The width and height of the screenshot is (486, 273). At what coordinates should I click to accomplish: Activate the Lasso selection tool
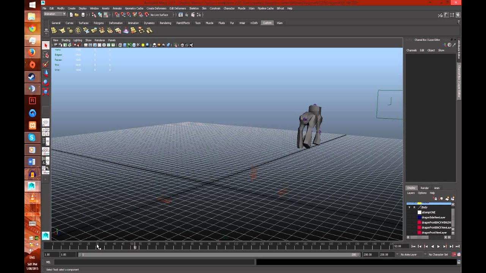click(46, 55)
